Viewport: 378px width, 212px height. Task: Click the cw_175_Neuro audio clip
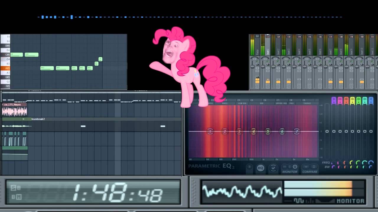(x=14, y=110)
